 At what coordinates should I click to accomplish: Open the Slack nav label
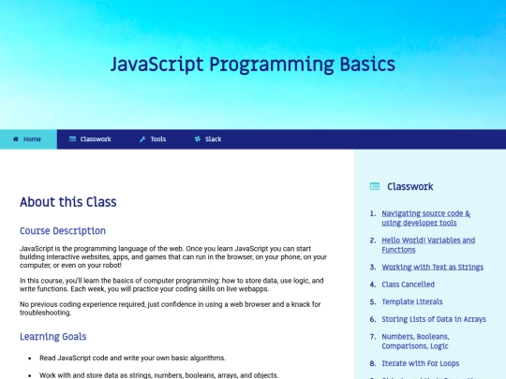tap(214, 139)
